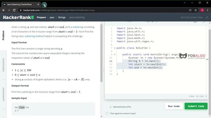The height and width of the screenshot is (118, 211).
Task: Click the green Submit Code button
Action: (196, 106)
